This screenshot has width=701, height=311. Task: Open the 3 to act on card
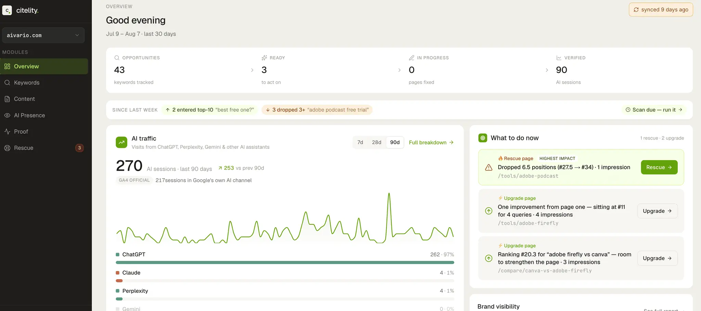tap(327, 70)
